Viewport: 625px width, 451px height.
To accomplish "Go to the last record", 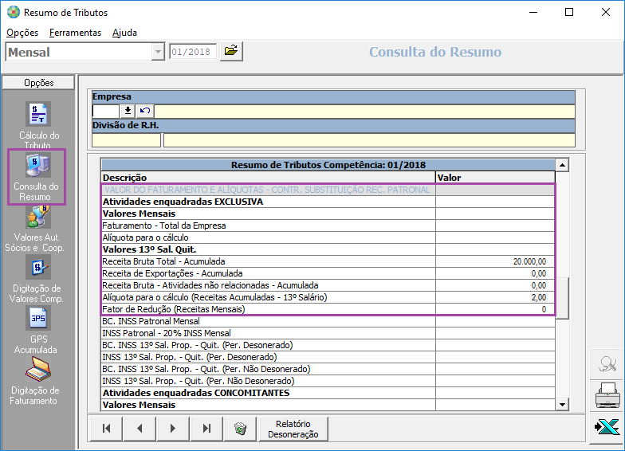I will coord(206,429).
